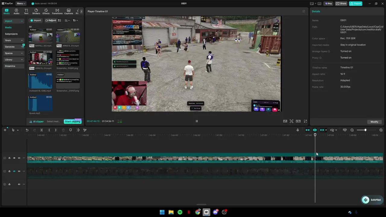Open the Transitions tab

[x=57, y=11]
